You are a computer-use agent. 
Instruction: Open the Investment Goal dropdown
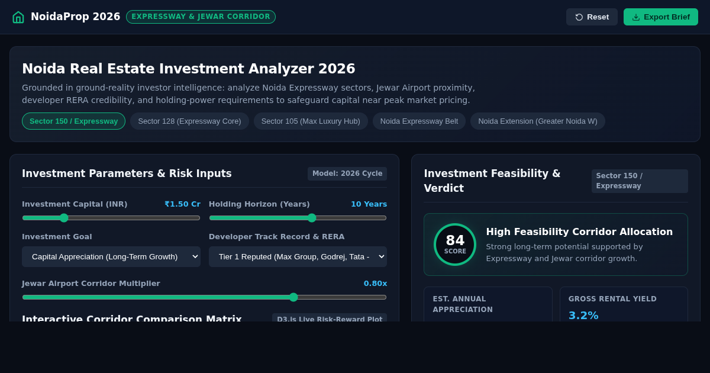click(111, 257)
